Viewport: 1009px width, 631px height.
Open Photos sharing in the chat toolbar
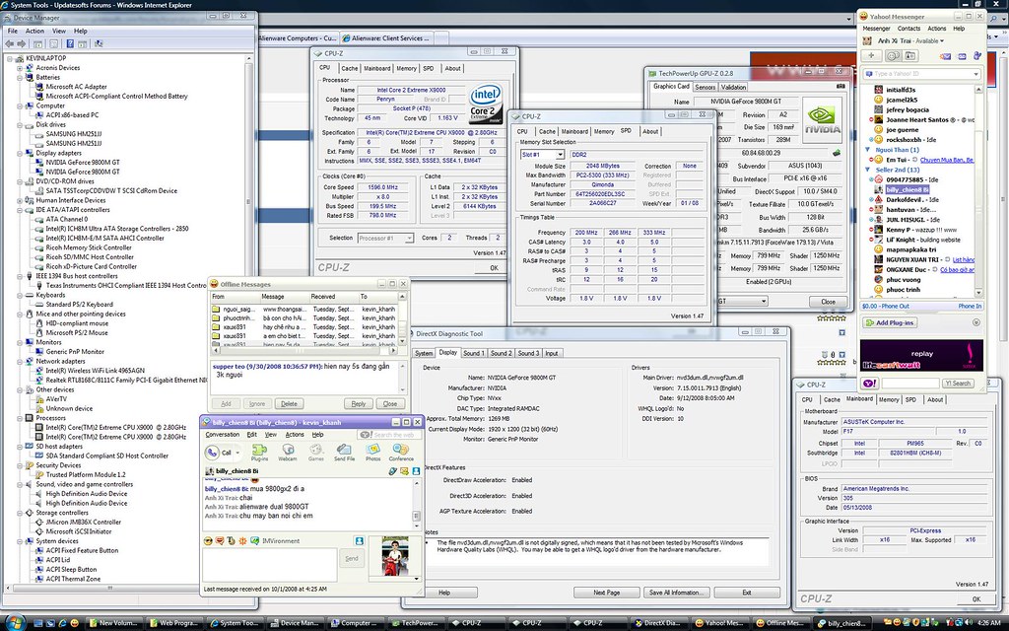pyautogui.click(x=372, y=453)
